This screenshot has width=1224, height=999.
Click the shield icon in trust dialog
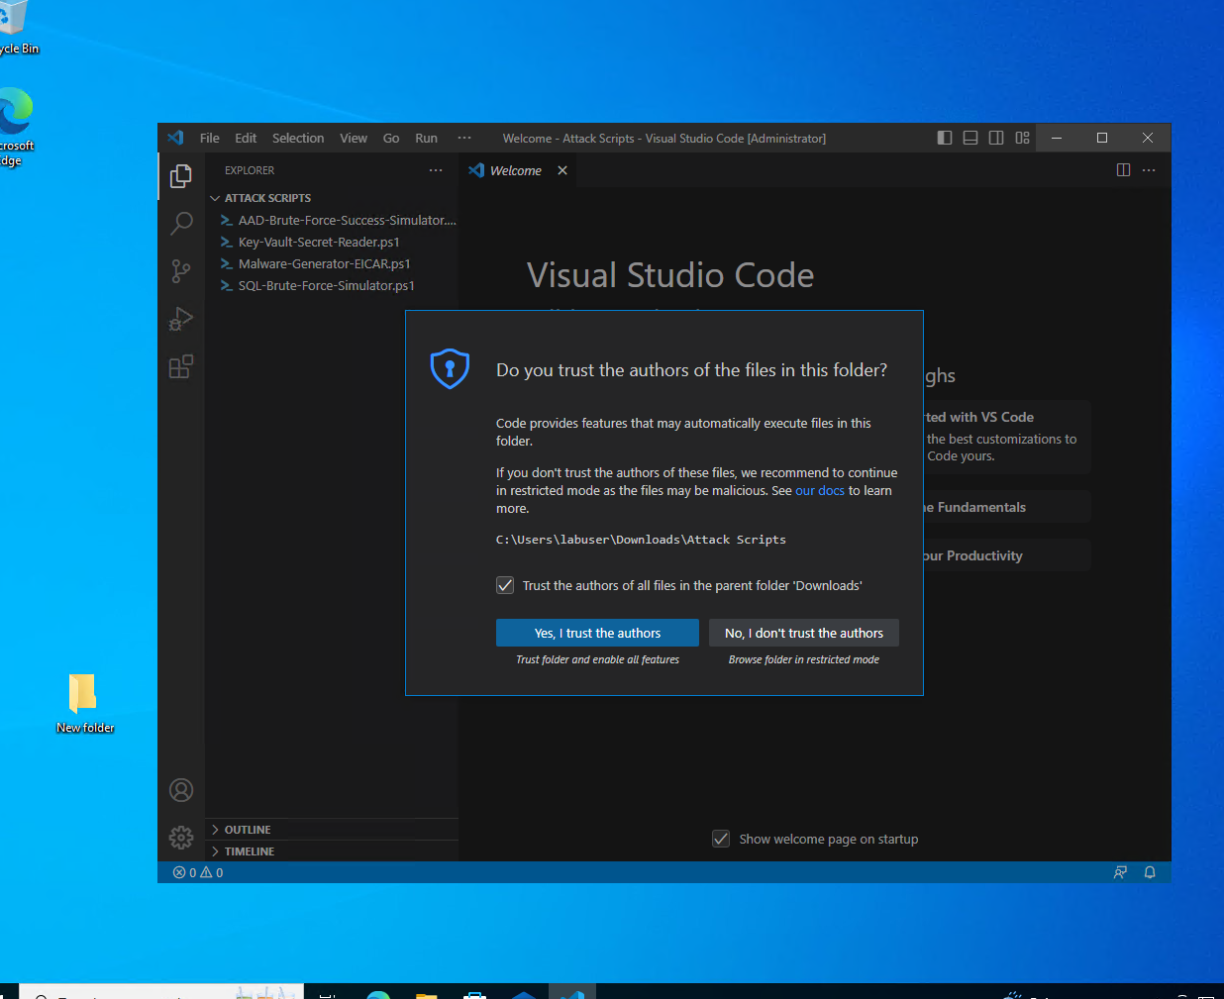(x=450, y=368)
